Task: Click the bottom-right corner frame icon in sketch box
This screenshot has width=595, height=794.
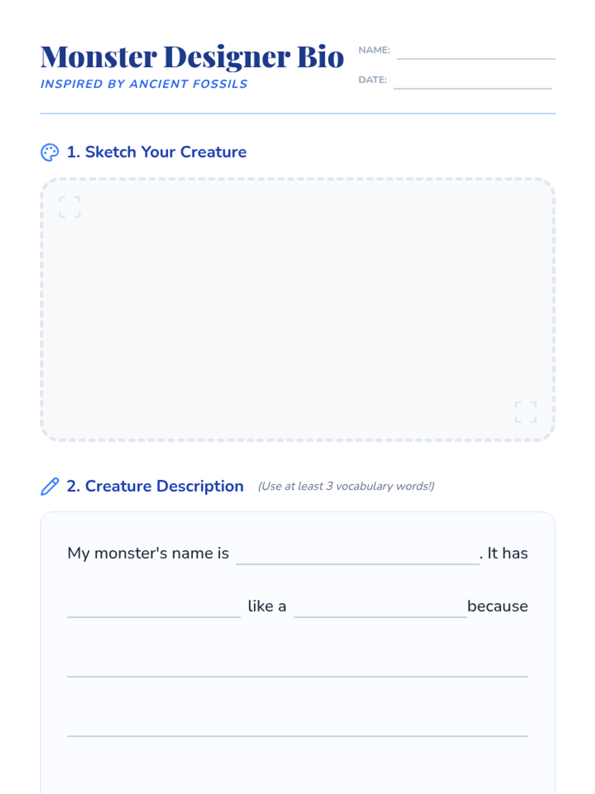Action: pyautogui.click(x=526, y=412)
